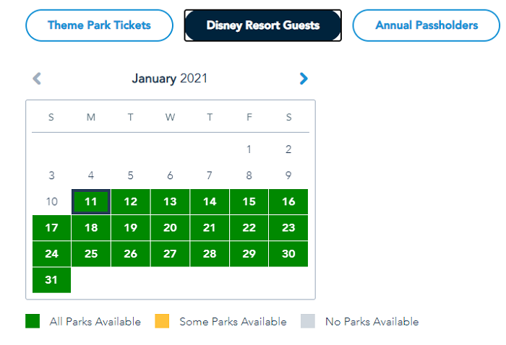
Task: Click January 22 date
Action: [x=249, y=228]
